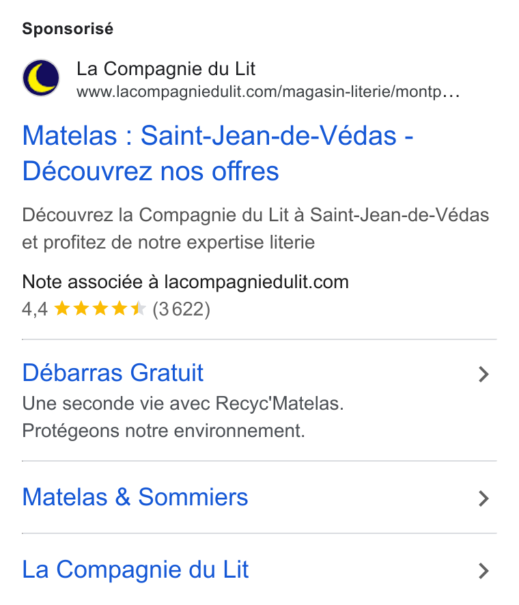Open the Débarras Gratuit sitelink

coord(113,373)
